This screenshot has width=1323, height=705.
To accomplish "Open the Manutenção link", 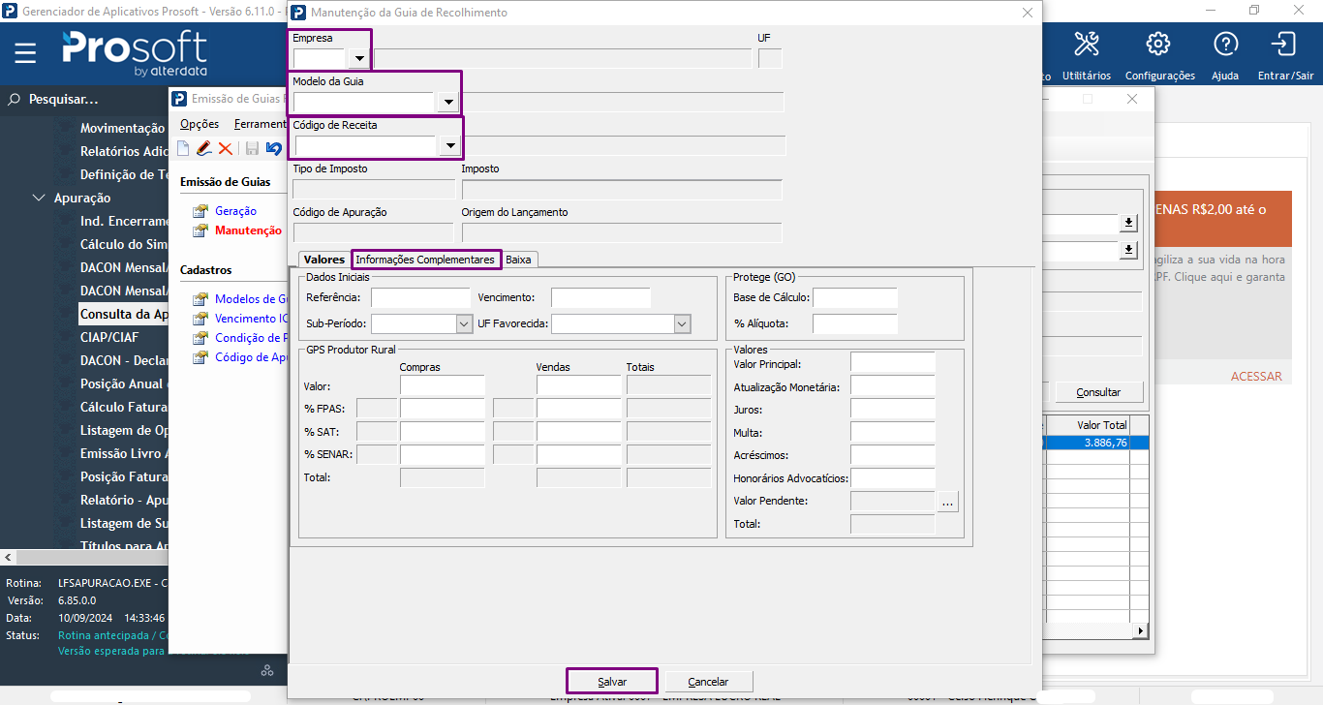I will click(x=248, y=230).
